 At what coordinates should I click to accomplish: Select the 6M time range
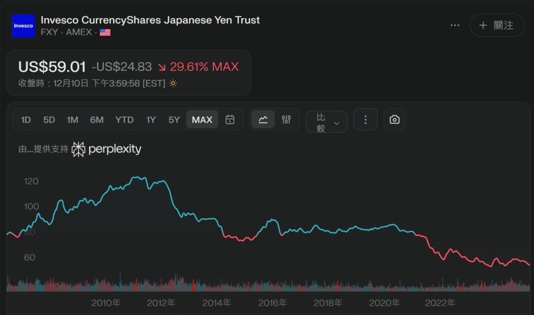pos(96,120)
